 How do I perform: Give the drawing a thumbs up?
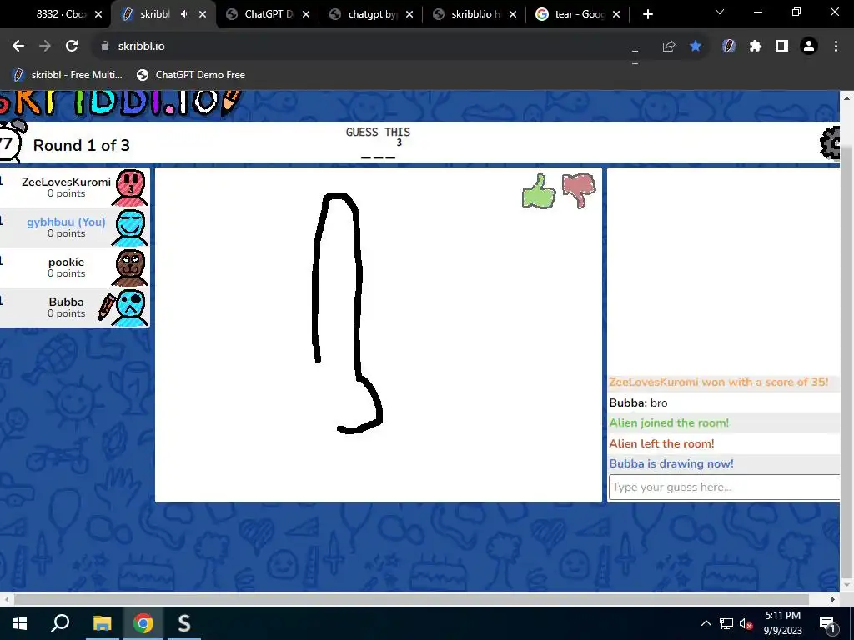coord(539,191)
